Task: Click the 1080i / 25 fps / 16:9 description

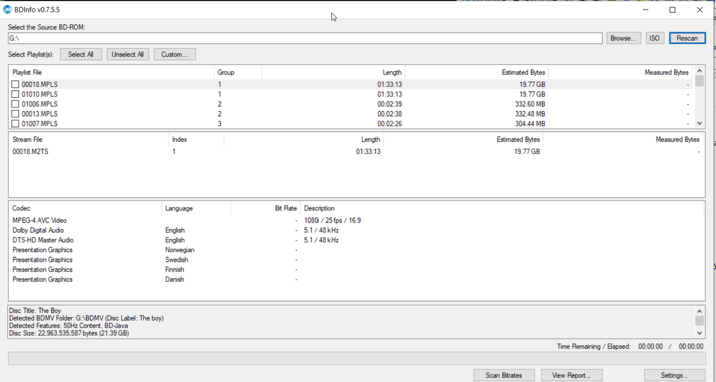Action: [332, 220]
